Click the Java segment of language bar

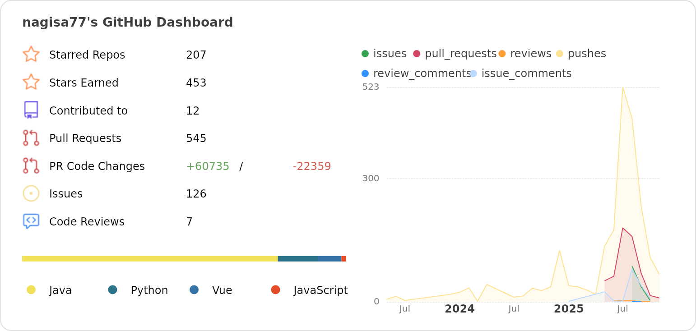tap(150, 259)
